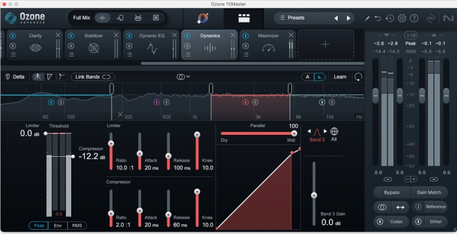The width and height of the screenshot is (457, 234).
Task: Open the Dynamic EQ module icon
Action: tap(152, 48)
